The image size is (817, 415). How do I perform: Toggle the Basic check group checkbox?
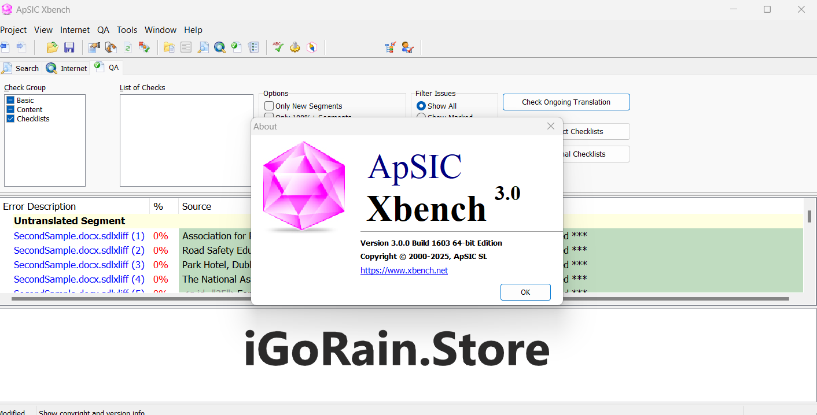[x=10, y=100]
